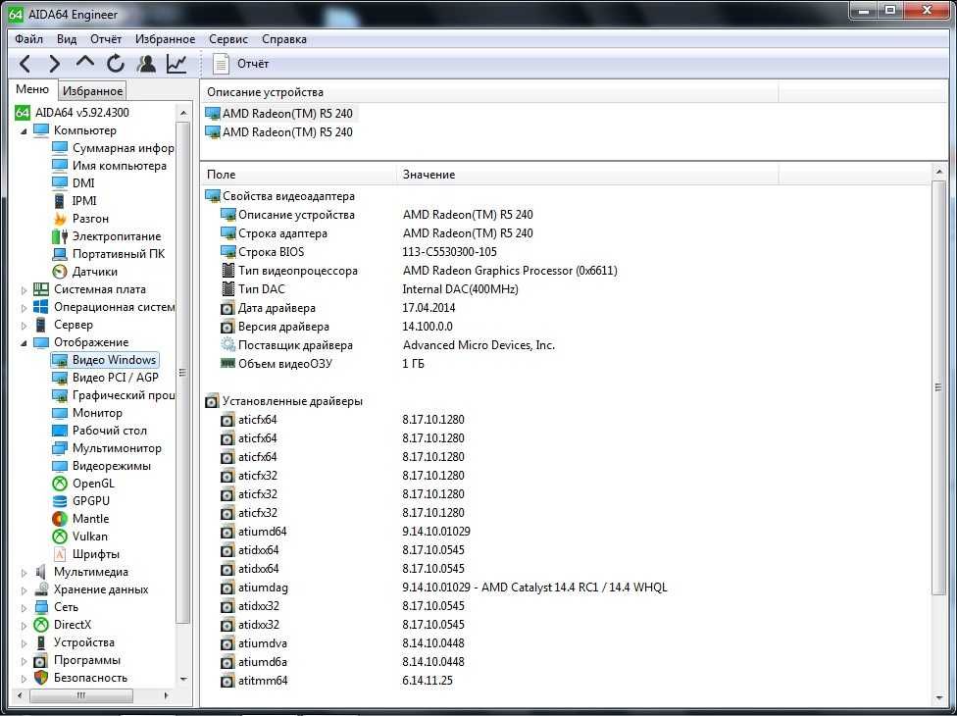Click the Мультимонитор icon
The height and width of the screenshot is (716, 957).
pyautogui.click(x=59, y=448)
